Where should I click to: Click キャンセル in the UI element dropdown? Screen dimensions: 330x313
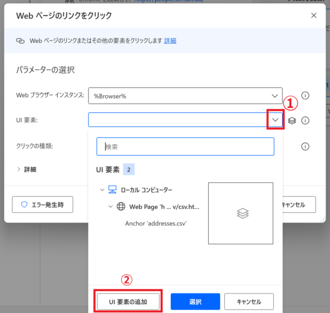pyautogui.click(x=249, y=302)
